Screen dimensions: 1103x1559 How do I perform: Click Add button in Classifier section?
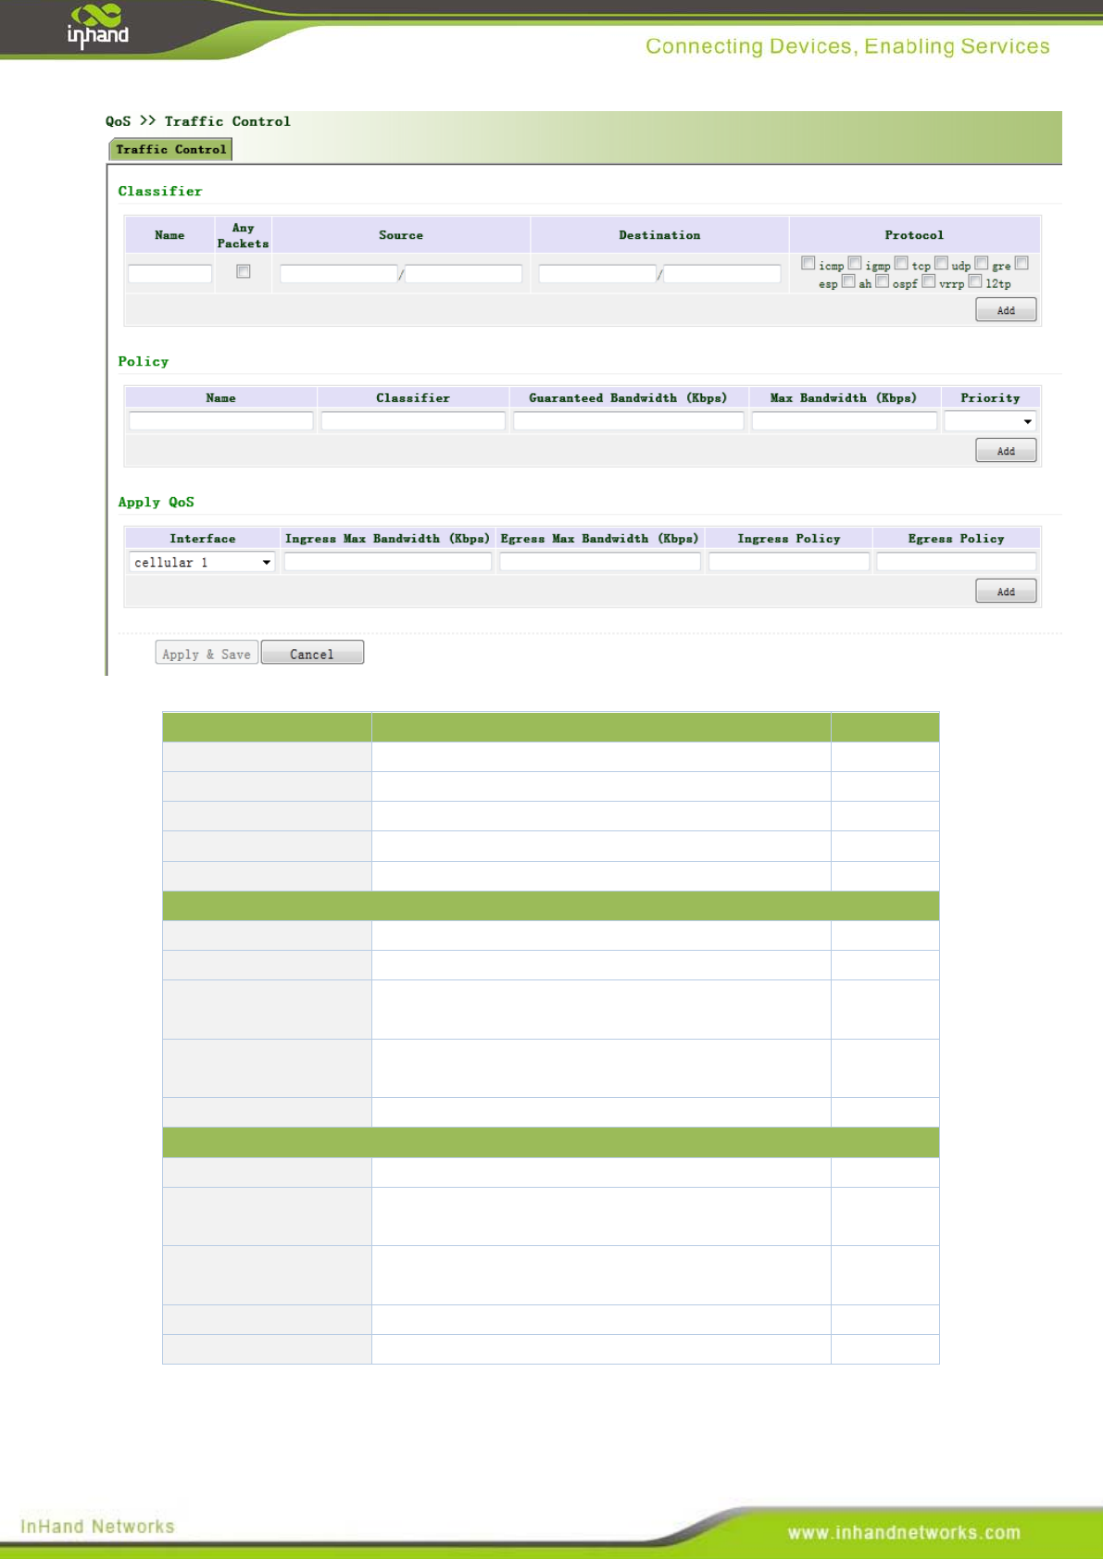pos(1006,310)
